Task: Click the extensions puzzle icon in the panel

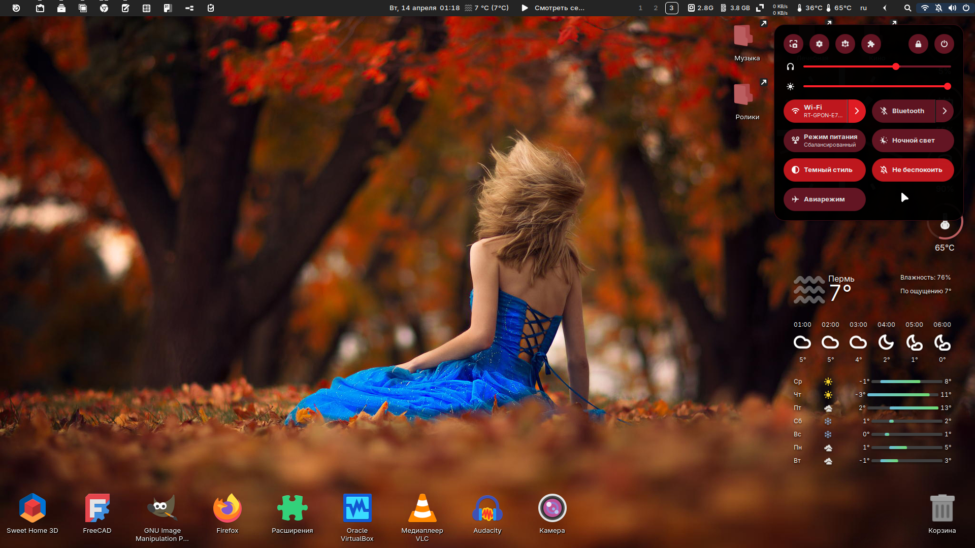Action: pos(871,44)
